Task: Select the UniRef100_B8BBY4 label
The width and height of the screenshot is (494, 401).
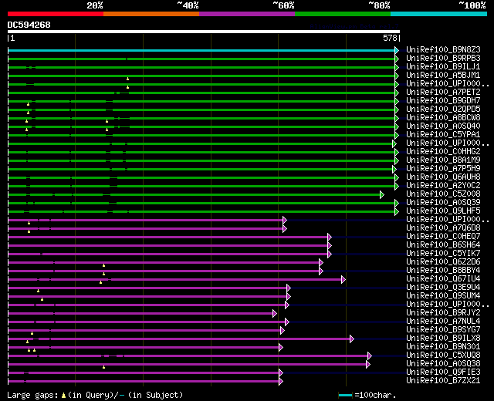Action: tap(443, 271)
